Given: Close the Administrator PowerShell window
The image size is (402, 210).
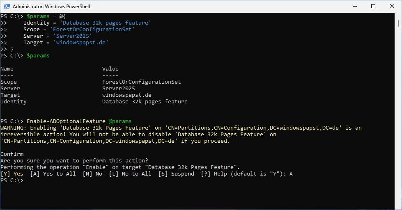Looking at the screenshot, I should tap(392, 6).
